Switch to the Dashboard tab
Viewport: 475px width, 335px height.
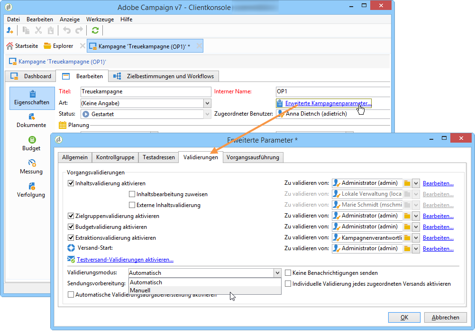coord(31,76)
